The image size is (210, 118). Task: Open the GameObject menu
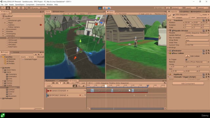[20, 5]
